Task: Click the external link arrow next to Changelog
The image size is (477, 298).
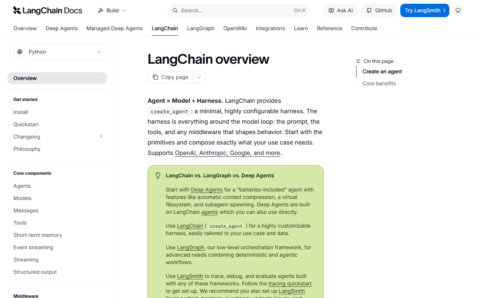Action: (100, 137)
